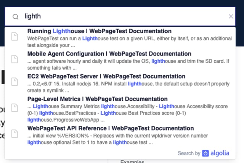Click the document icon beside Running Lighthouse

tap(14, 37)
